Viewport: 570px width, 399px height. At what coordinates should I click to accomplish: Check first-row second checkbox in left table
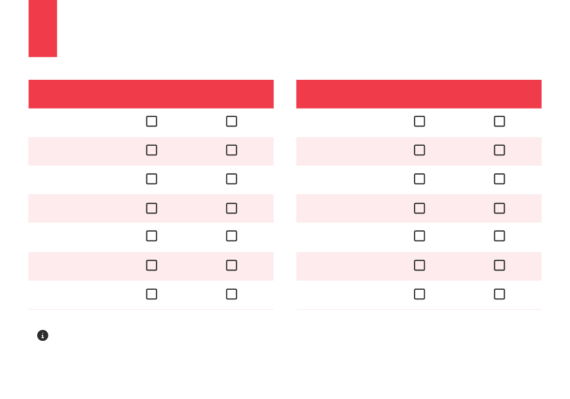pos(232,121)
